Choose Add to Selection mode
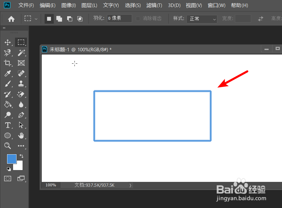Screen dimensions: 282x208 (59, 19)
